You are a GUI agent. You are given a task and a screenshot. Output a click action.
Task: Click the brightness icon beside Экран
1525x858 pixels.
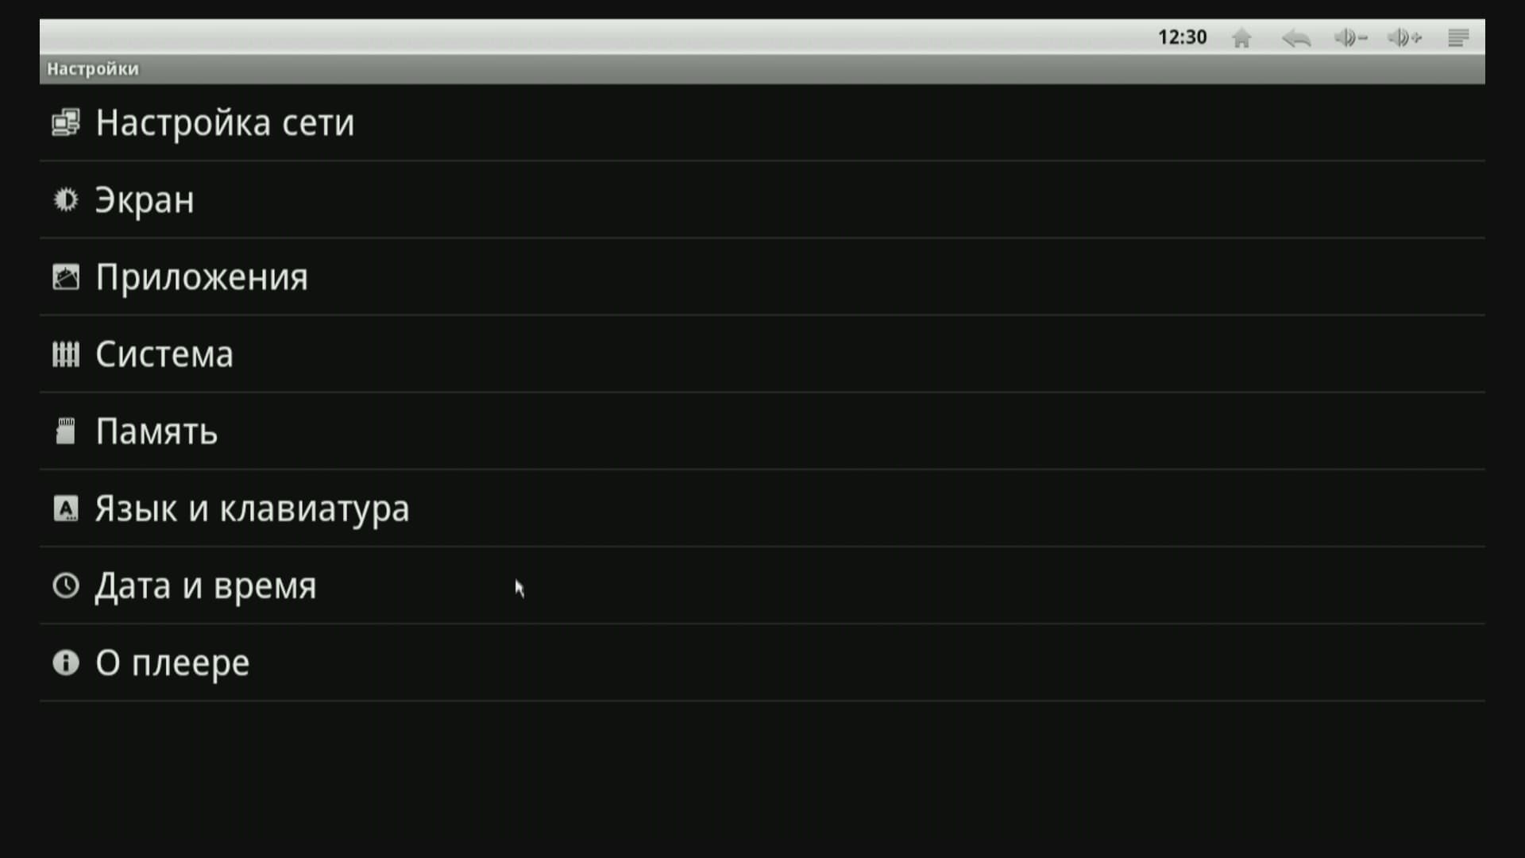coord(66,199)
